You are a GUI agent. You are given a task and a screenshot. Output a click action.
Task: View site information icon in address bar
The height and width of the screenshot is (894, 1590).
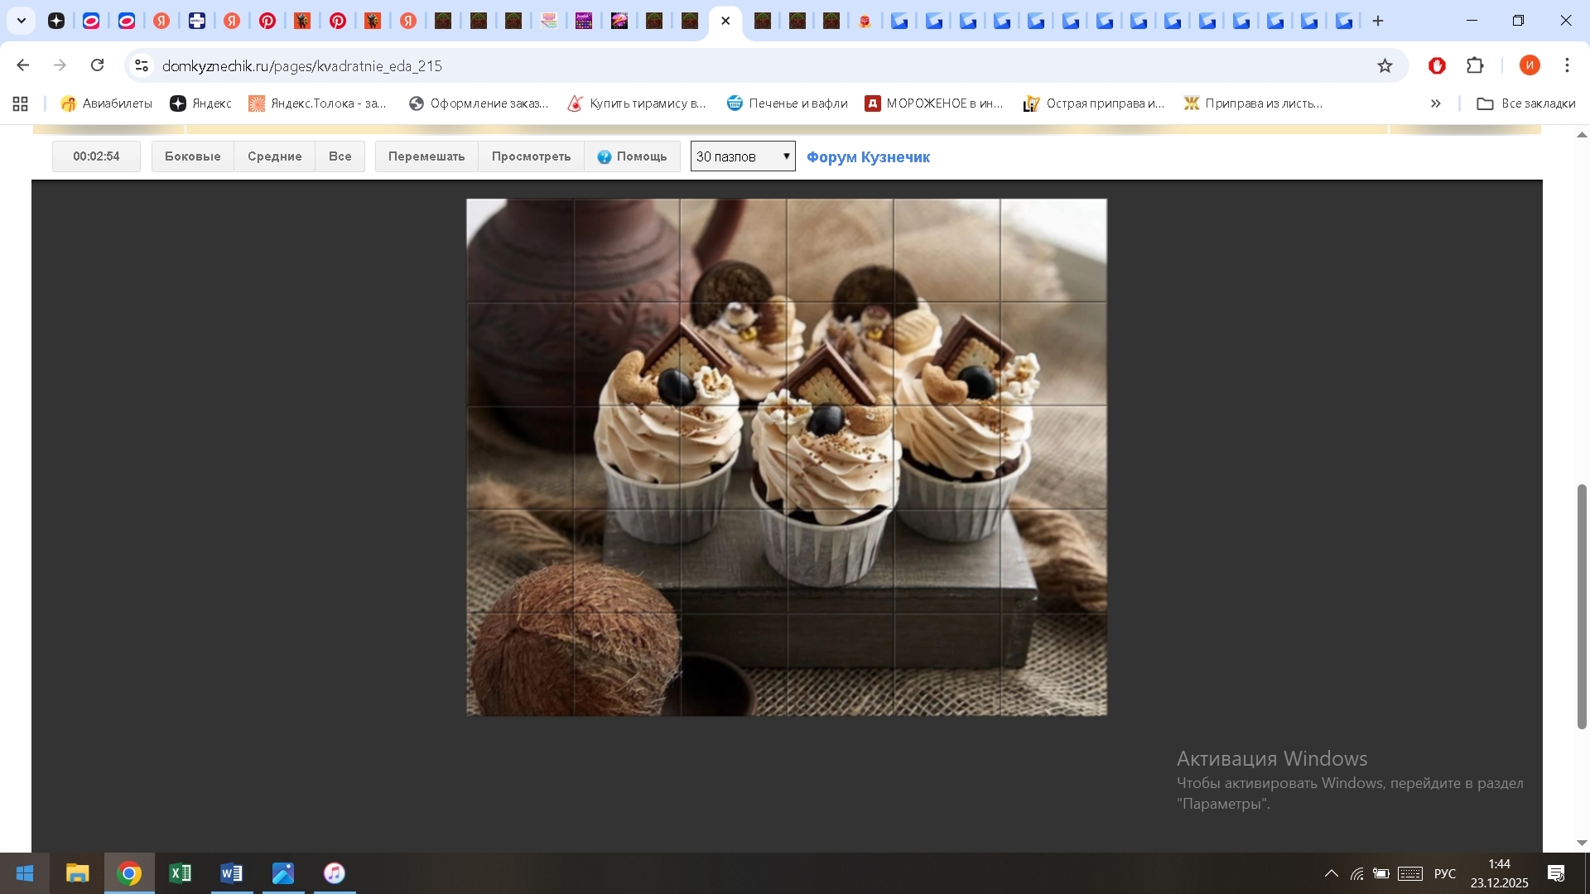click(x=142, y=65)
